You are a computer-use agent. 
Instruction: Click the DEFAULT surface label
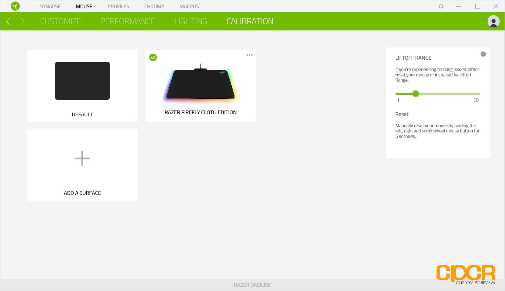tap(82, 114)
